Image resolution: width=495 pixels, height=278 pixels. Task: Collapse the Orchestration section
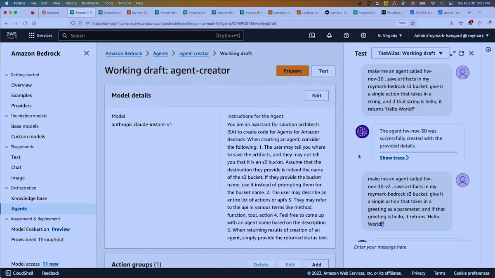click(6, 188)
